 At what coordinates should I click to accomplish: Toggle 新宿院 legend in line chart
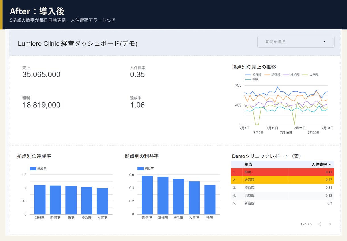272,75
